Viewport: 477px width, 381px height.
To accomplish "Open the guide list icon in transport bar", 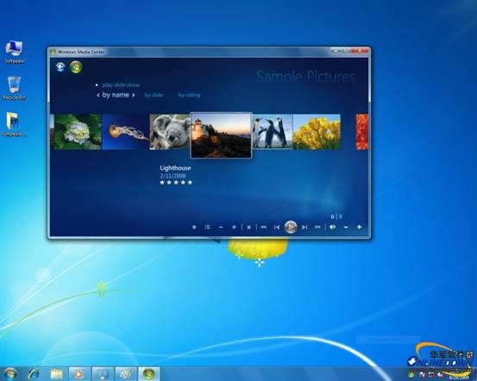I will coord(208,228).
